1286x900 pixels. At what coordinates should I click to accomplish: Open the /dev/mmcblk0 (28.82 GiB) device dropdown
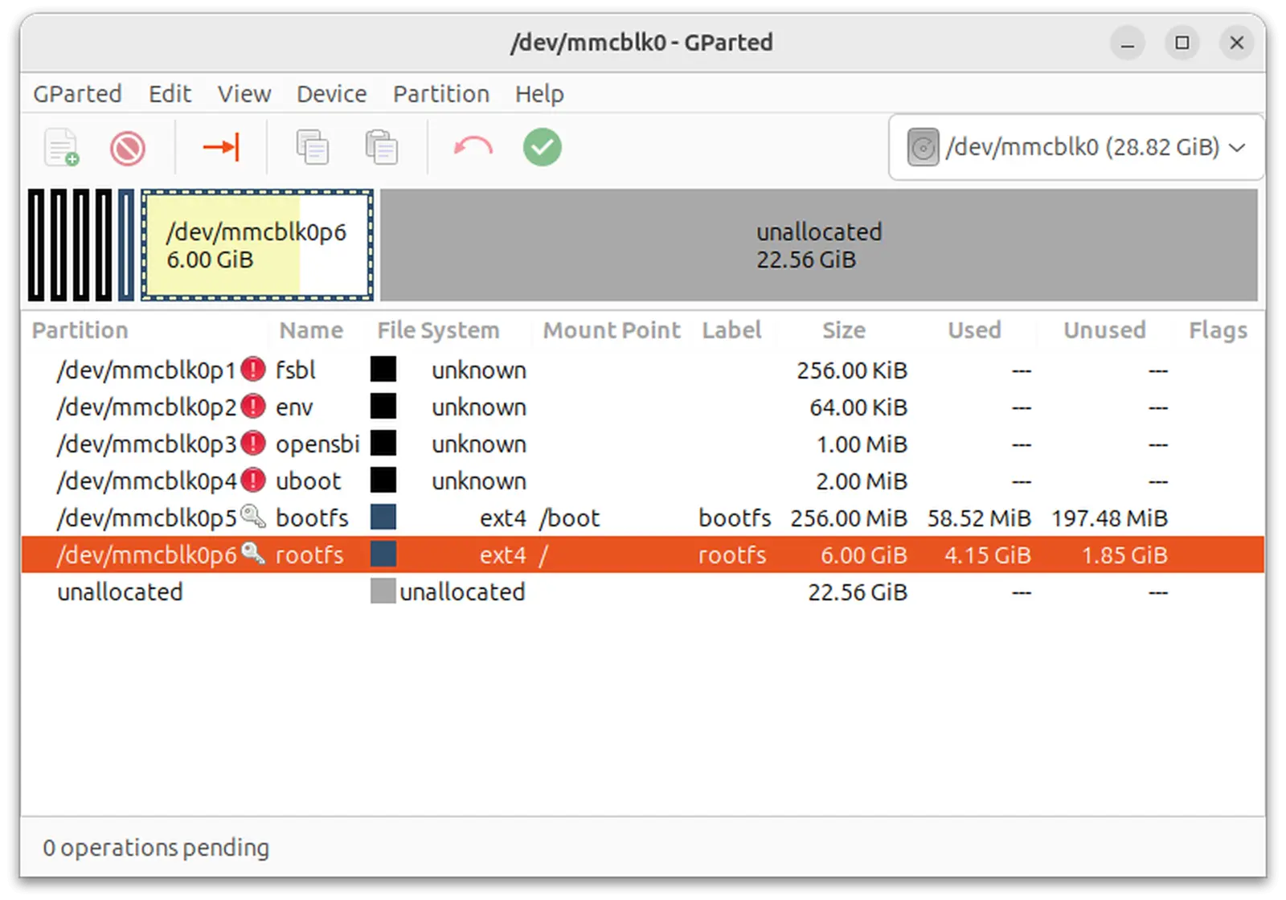coord(1076,147)
